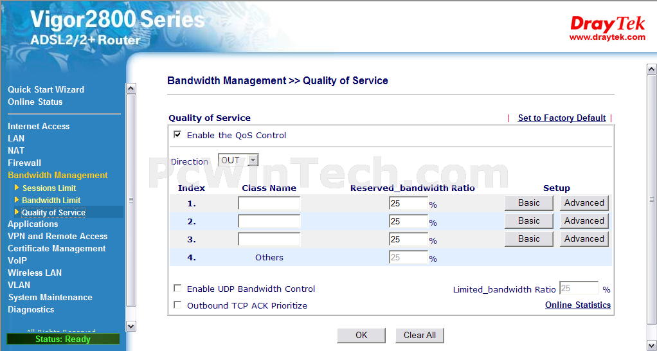Click the OK button

tap(361, 335)
